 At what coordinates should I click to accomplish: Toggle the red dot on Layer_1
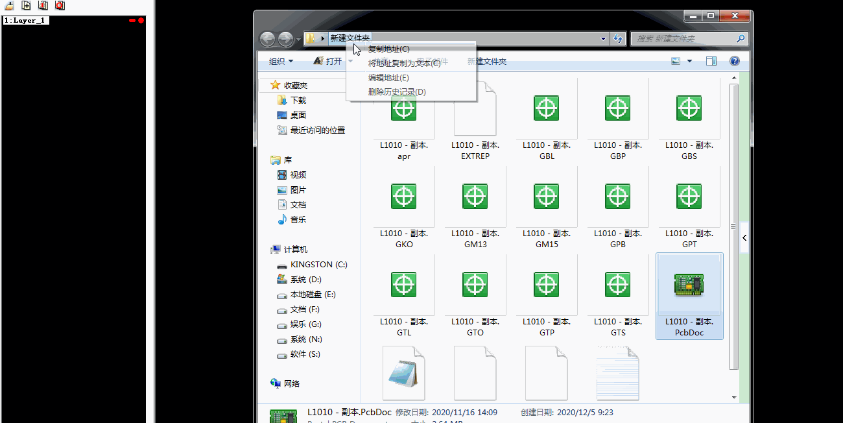(141, 21)
